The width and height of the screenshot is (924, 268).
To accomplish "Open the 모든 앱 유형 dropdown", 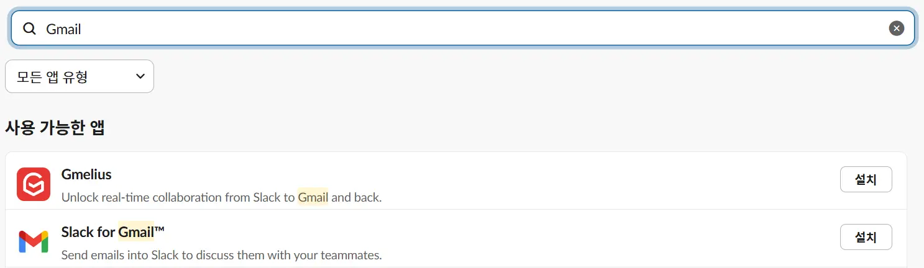I will [80, 76].
